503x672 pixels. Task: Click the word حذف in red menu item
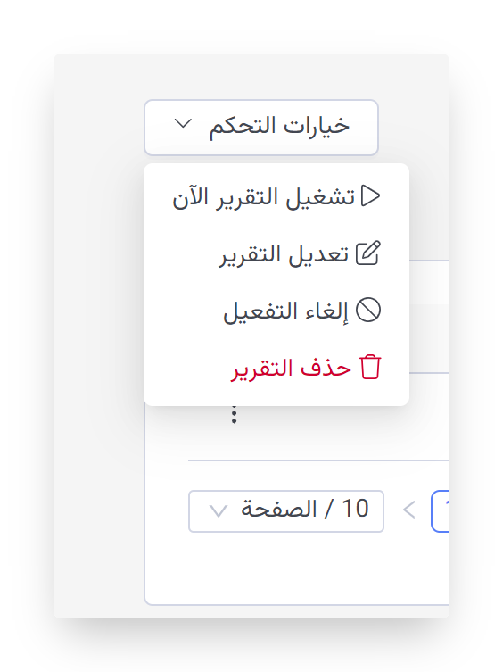point(326,368)
